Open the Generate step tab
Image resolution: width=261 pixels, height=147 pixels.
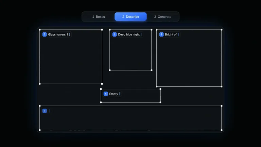(x=163, y=17)
